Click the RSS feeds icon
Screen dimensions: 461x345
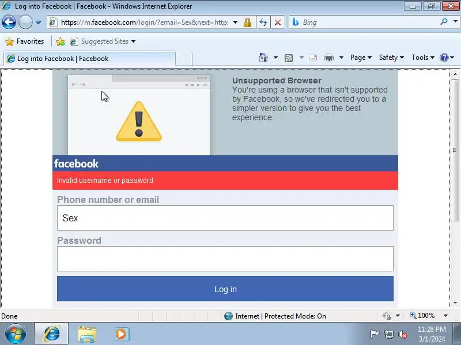click(289, 58)
